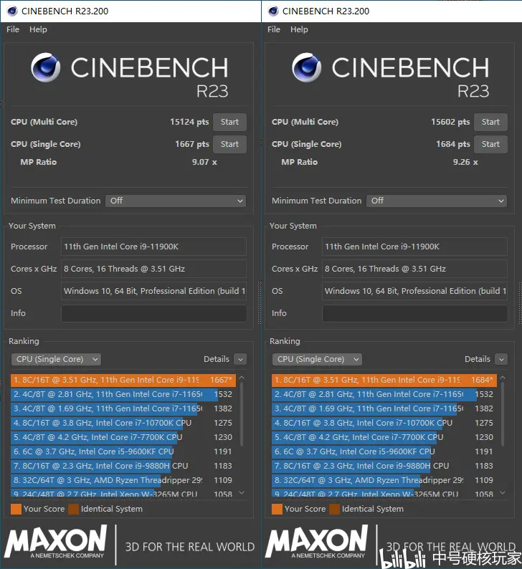Select i7-10700K ranking row in right window

click(384, 423)
